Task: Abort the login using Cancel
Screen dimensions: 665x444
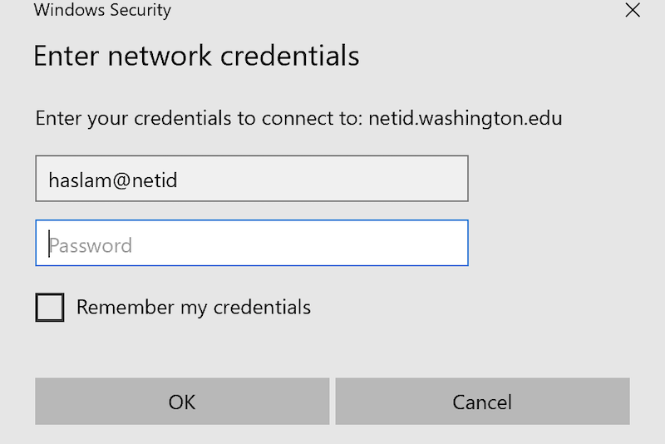Action: coord(482,401)
